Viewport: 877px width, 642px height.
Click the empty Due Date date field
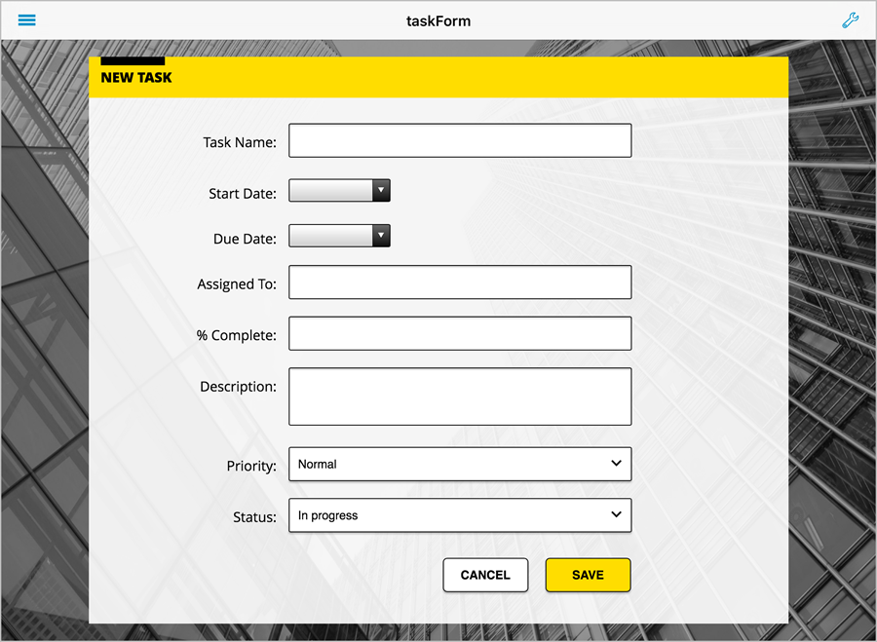click(331, 236)
